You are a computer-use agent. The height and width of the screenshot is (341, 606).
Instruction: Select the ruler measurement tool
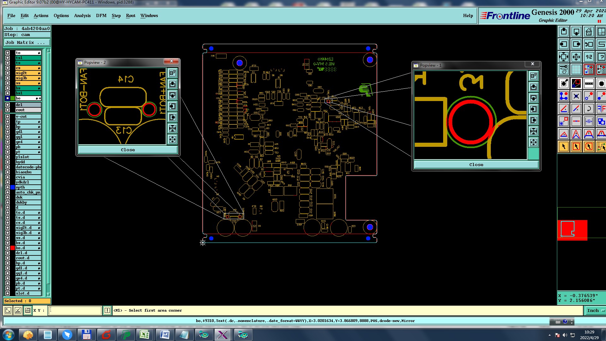(x=589, y=84)
